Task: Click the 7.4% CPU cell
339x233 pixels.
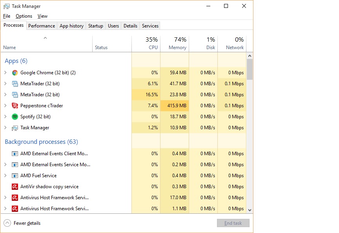Action: (x=146, y=106)
